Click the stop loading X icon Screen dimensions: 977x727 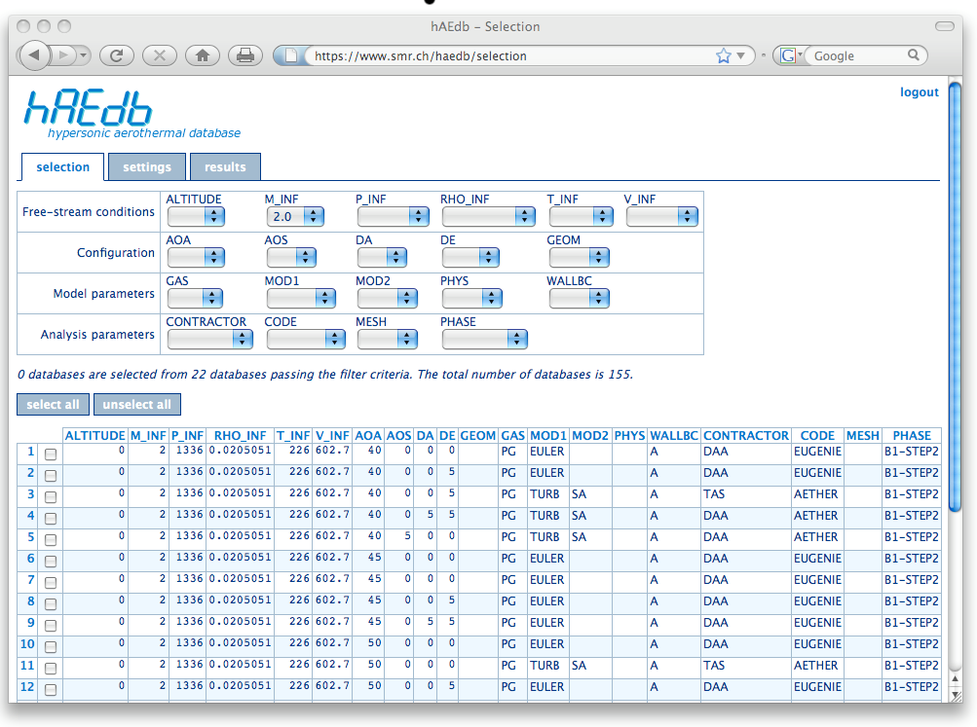point(160,55)
